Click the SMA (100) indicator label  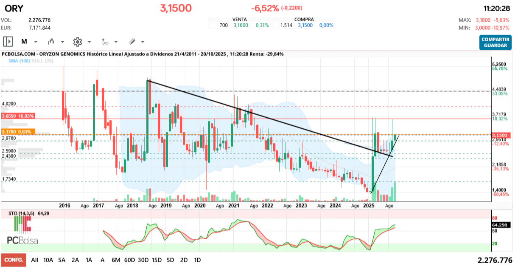point(18,61)
